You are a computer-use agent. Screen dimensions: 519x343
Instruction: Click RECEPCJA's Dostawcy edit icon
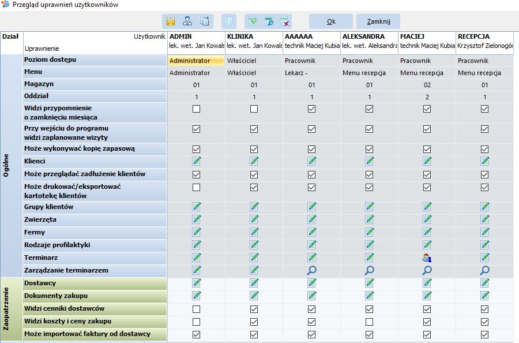click(x=485, y=283)
